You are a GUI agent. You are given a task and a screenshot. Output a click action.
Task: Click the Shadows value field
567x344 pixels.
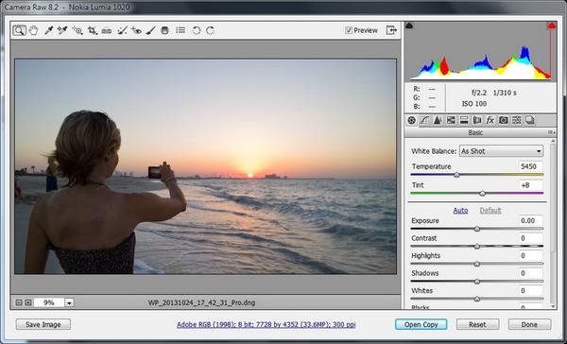(530, 273)
